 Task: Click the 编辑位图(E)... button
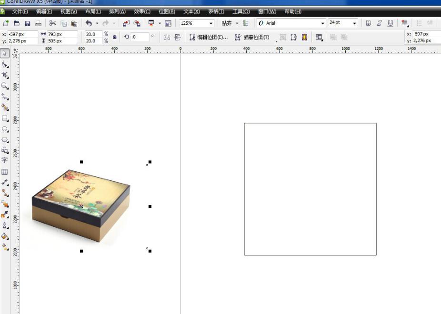pyautogui.click(x=209, y=37)
